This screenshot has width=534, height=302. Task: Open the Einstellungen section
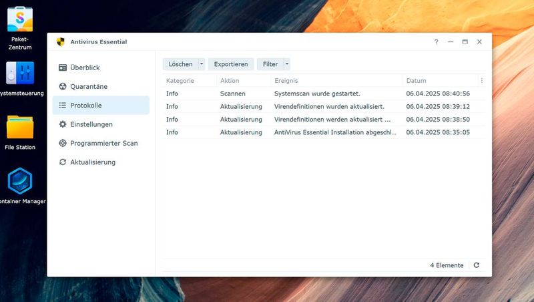pos(101,124)
